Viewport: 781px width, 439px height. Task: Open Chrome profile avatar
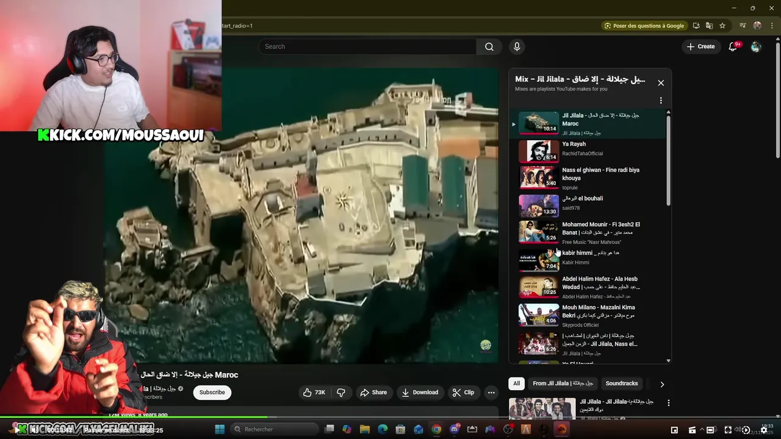(x=757, y=26)
